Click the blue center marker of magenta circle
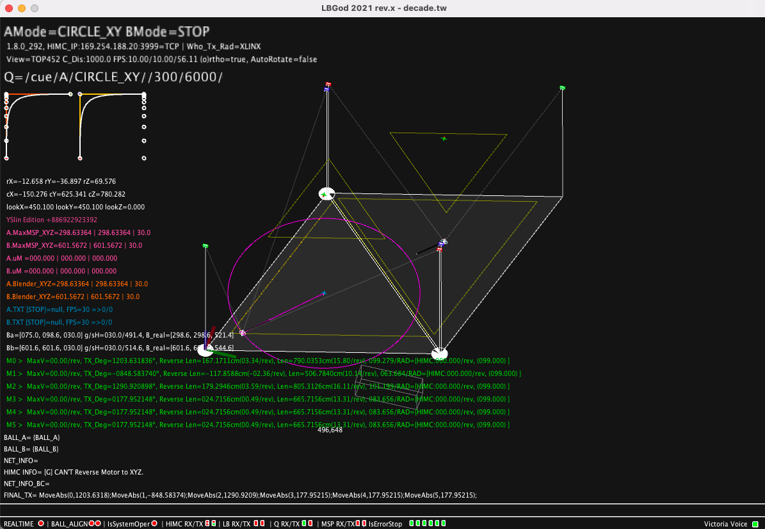This screenshot has height=529, width=765. [323, 293]
